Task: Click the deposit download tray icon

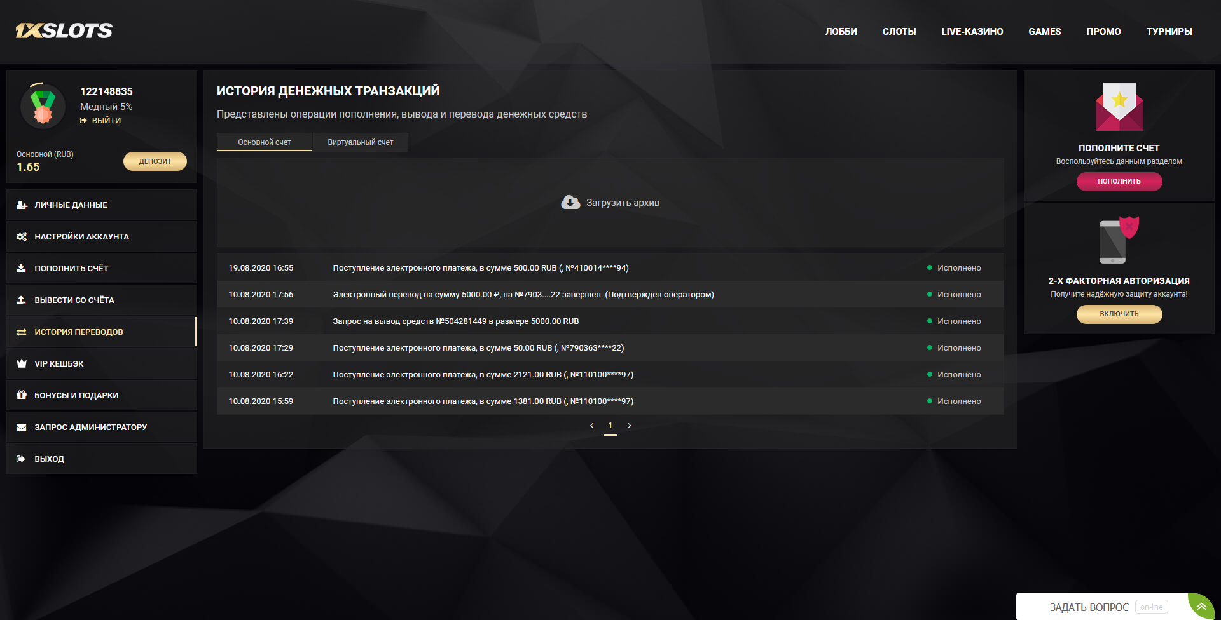Action: [x=21, y=268]
